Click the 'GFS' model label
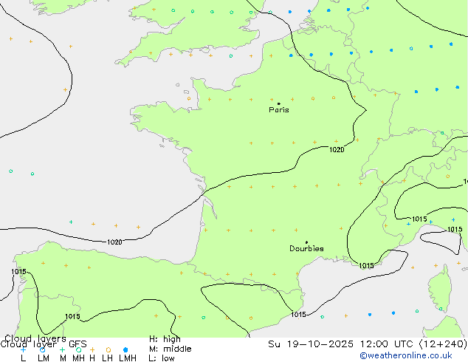The image size is (468, 362). pos(78,344)
